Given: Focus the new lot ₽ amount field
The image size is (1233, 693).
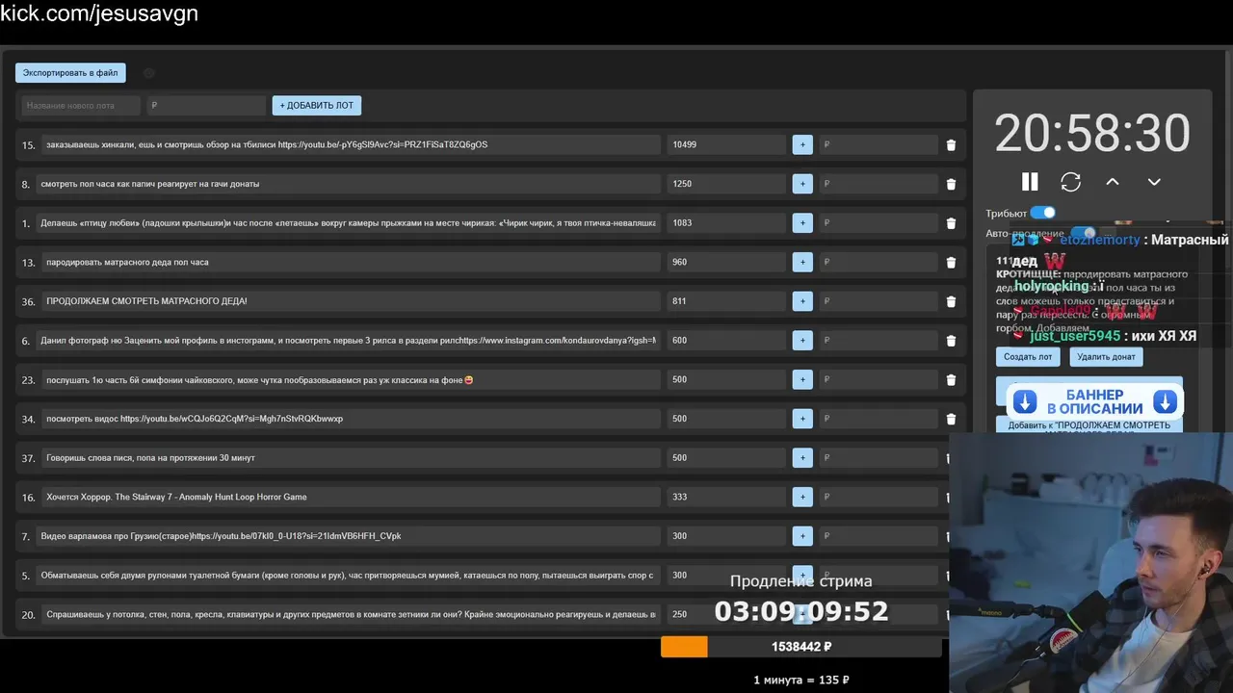Looking at the screenshot, I should [x=206, y=105].
